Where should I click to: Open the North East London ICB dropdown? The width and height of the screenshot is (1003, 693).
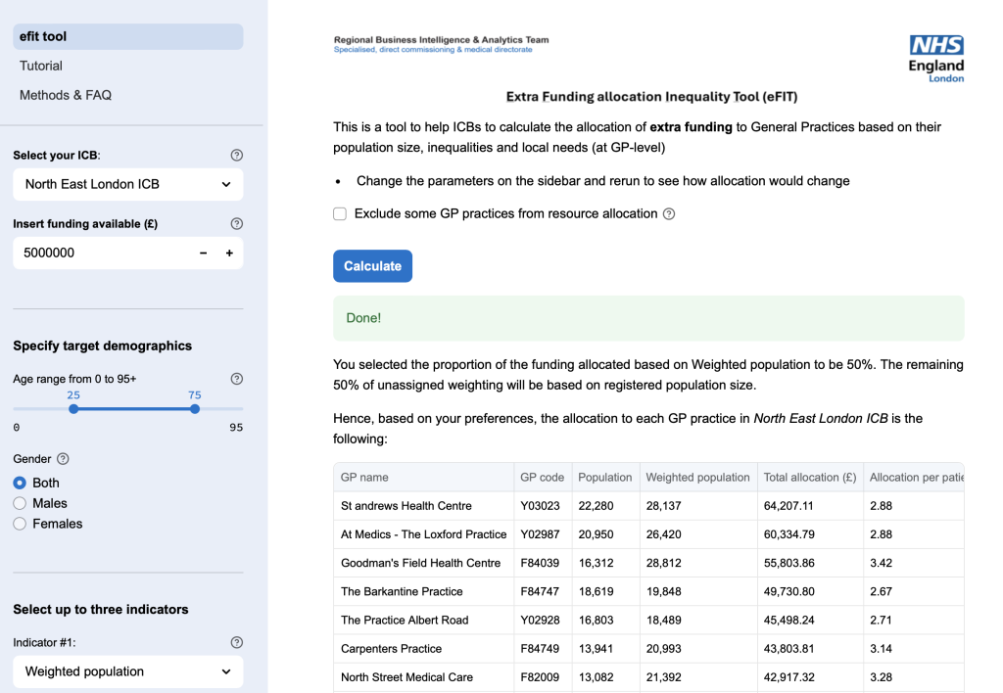coord(127,184)
